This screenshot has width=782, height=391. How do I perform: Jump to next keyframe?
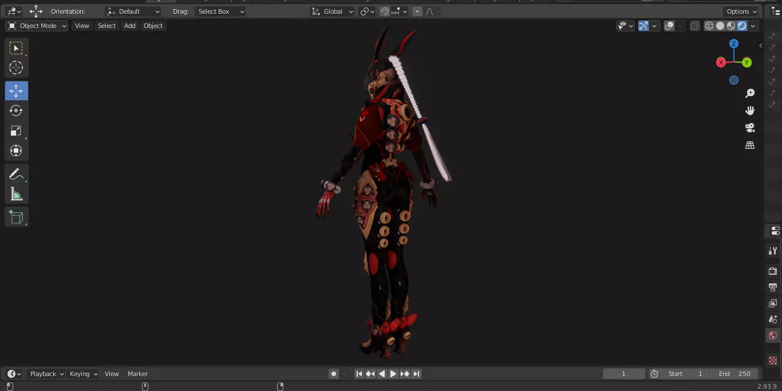tap(405, 374)
